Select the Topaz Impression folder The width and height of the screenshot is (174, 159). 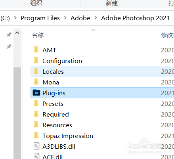click(x=102, y=136)
